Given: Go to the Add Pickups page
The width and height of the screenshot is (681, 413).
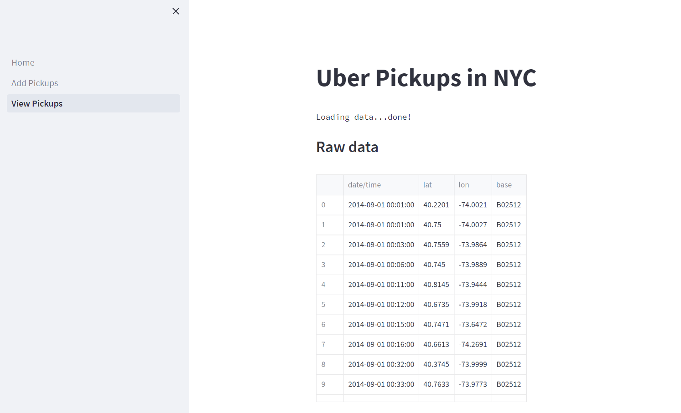Looking at the screenshot, I should 35,83.
